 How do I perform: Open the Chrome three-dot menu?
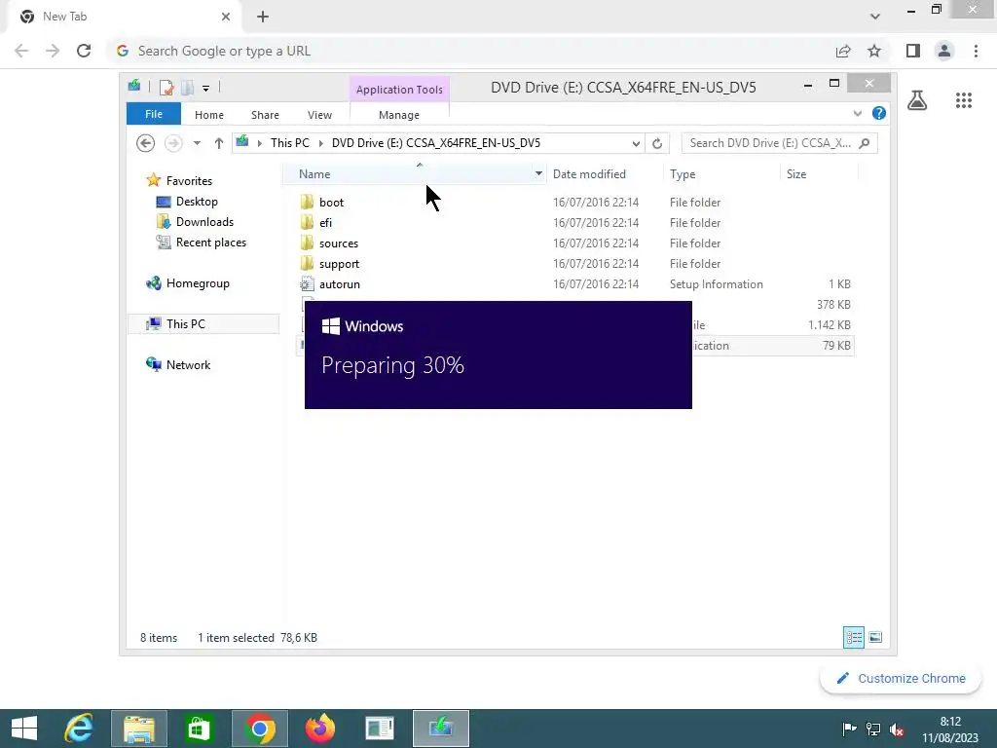(x=976, y=51)
